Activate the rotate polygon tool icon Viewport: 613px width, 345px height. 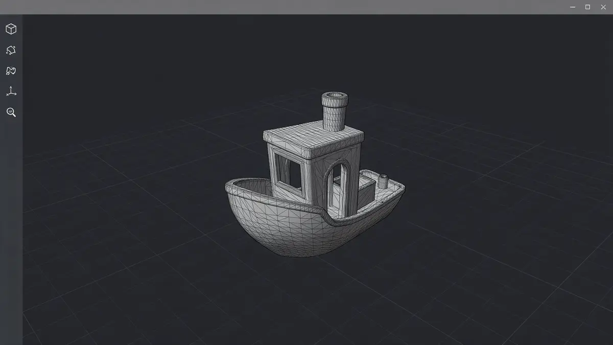click(11, 50)
